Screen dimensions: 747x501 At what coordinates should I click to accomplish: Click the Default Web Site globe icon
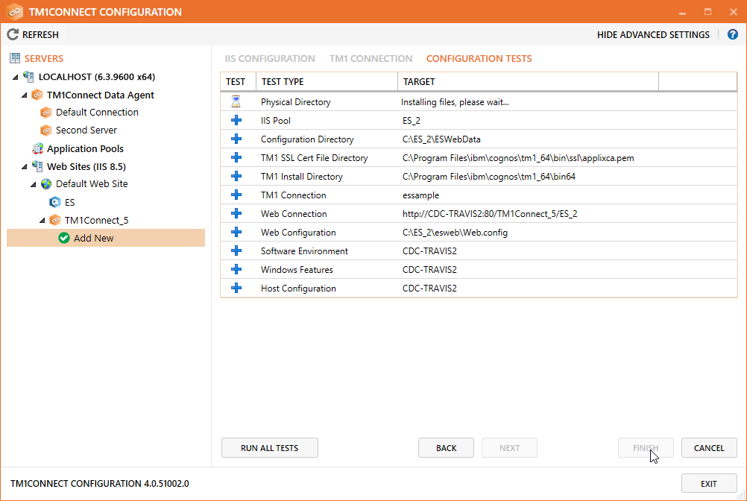click(46, 184)
